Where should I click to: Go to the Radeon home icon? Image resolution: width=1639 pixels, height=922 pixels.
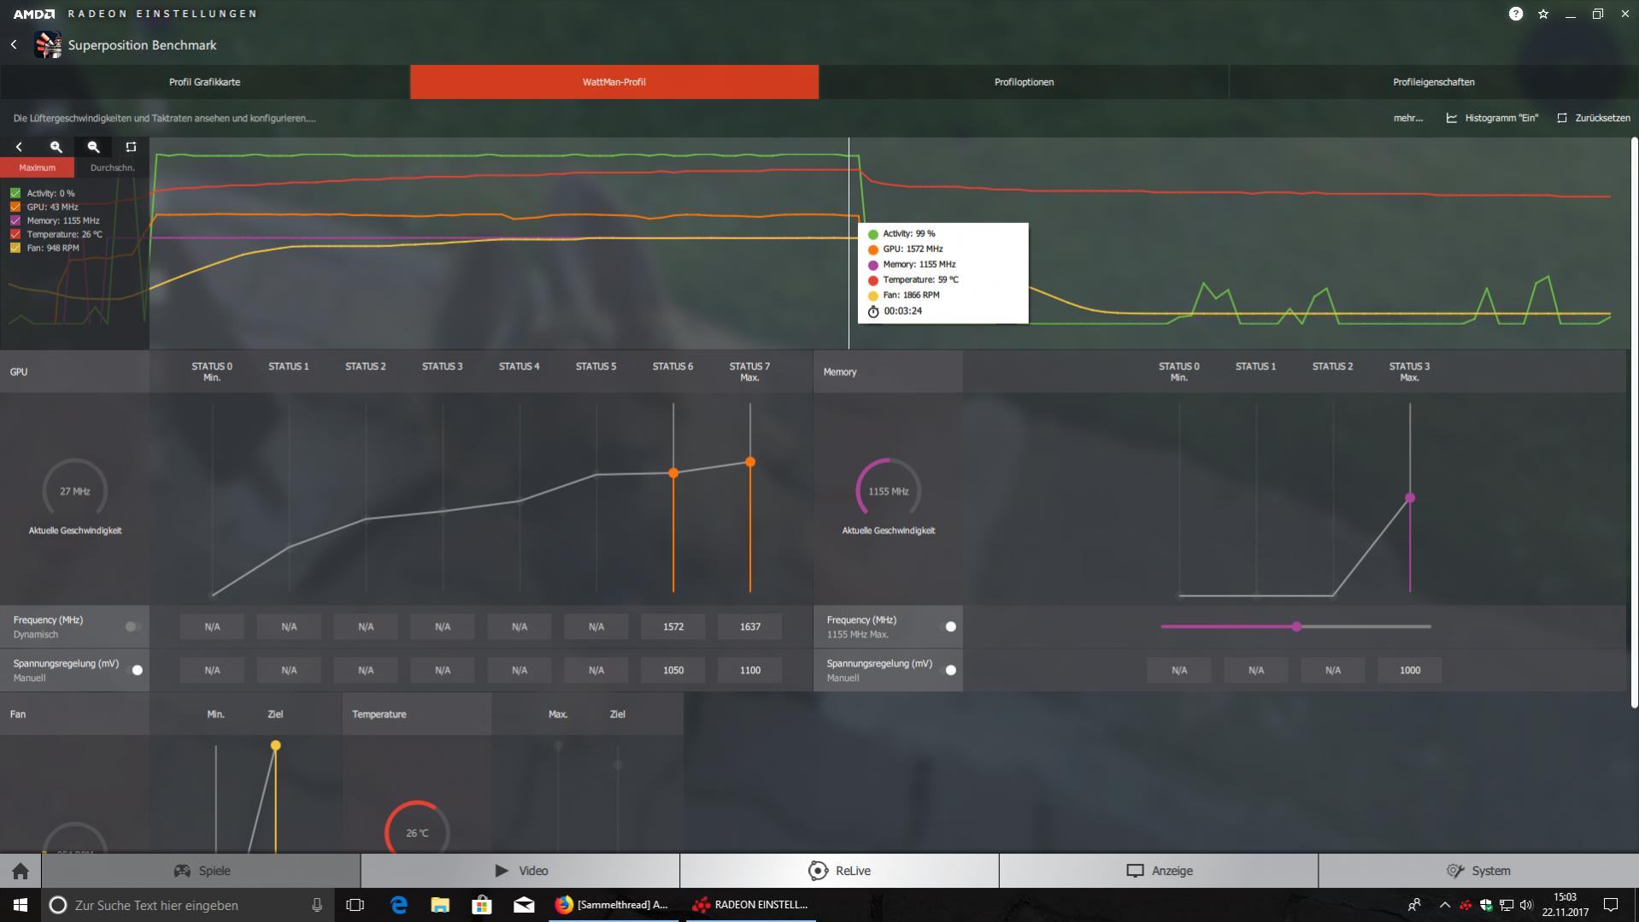tap(21, 871)
